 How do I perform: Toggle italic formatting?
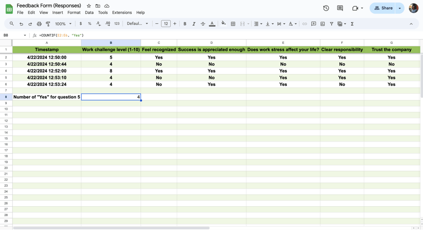point(194,24)
